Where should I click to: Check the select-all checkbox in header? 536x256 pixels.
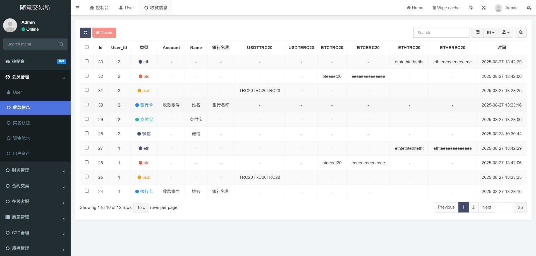pos(87,47)
